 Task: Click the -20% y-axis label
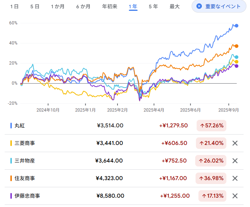coord(13,103)
